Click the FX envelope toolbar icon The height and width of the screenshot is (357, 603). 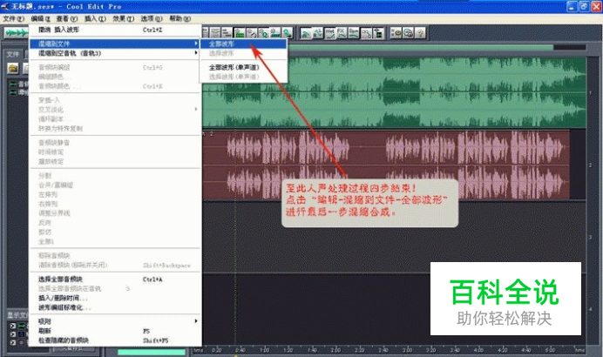pyautogui.click(x=342, y=33)
